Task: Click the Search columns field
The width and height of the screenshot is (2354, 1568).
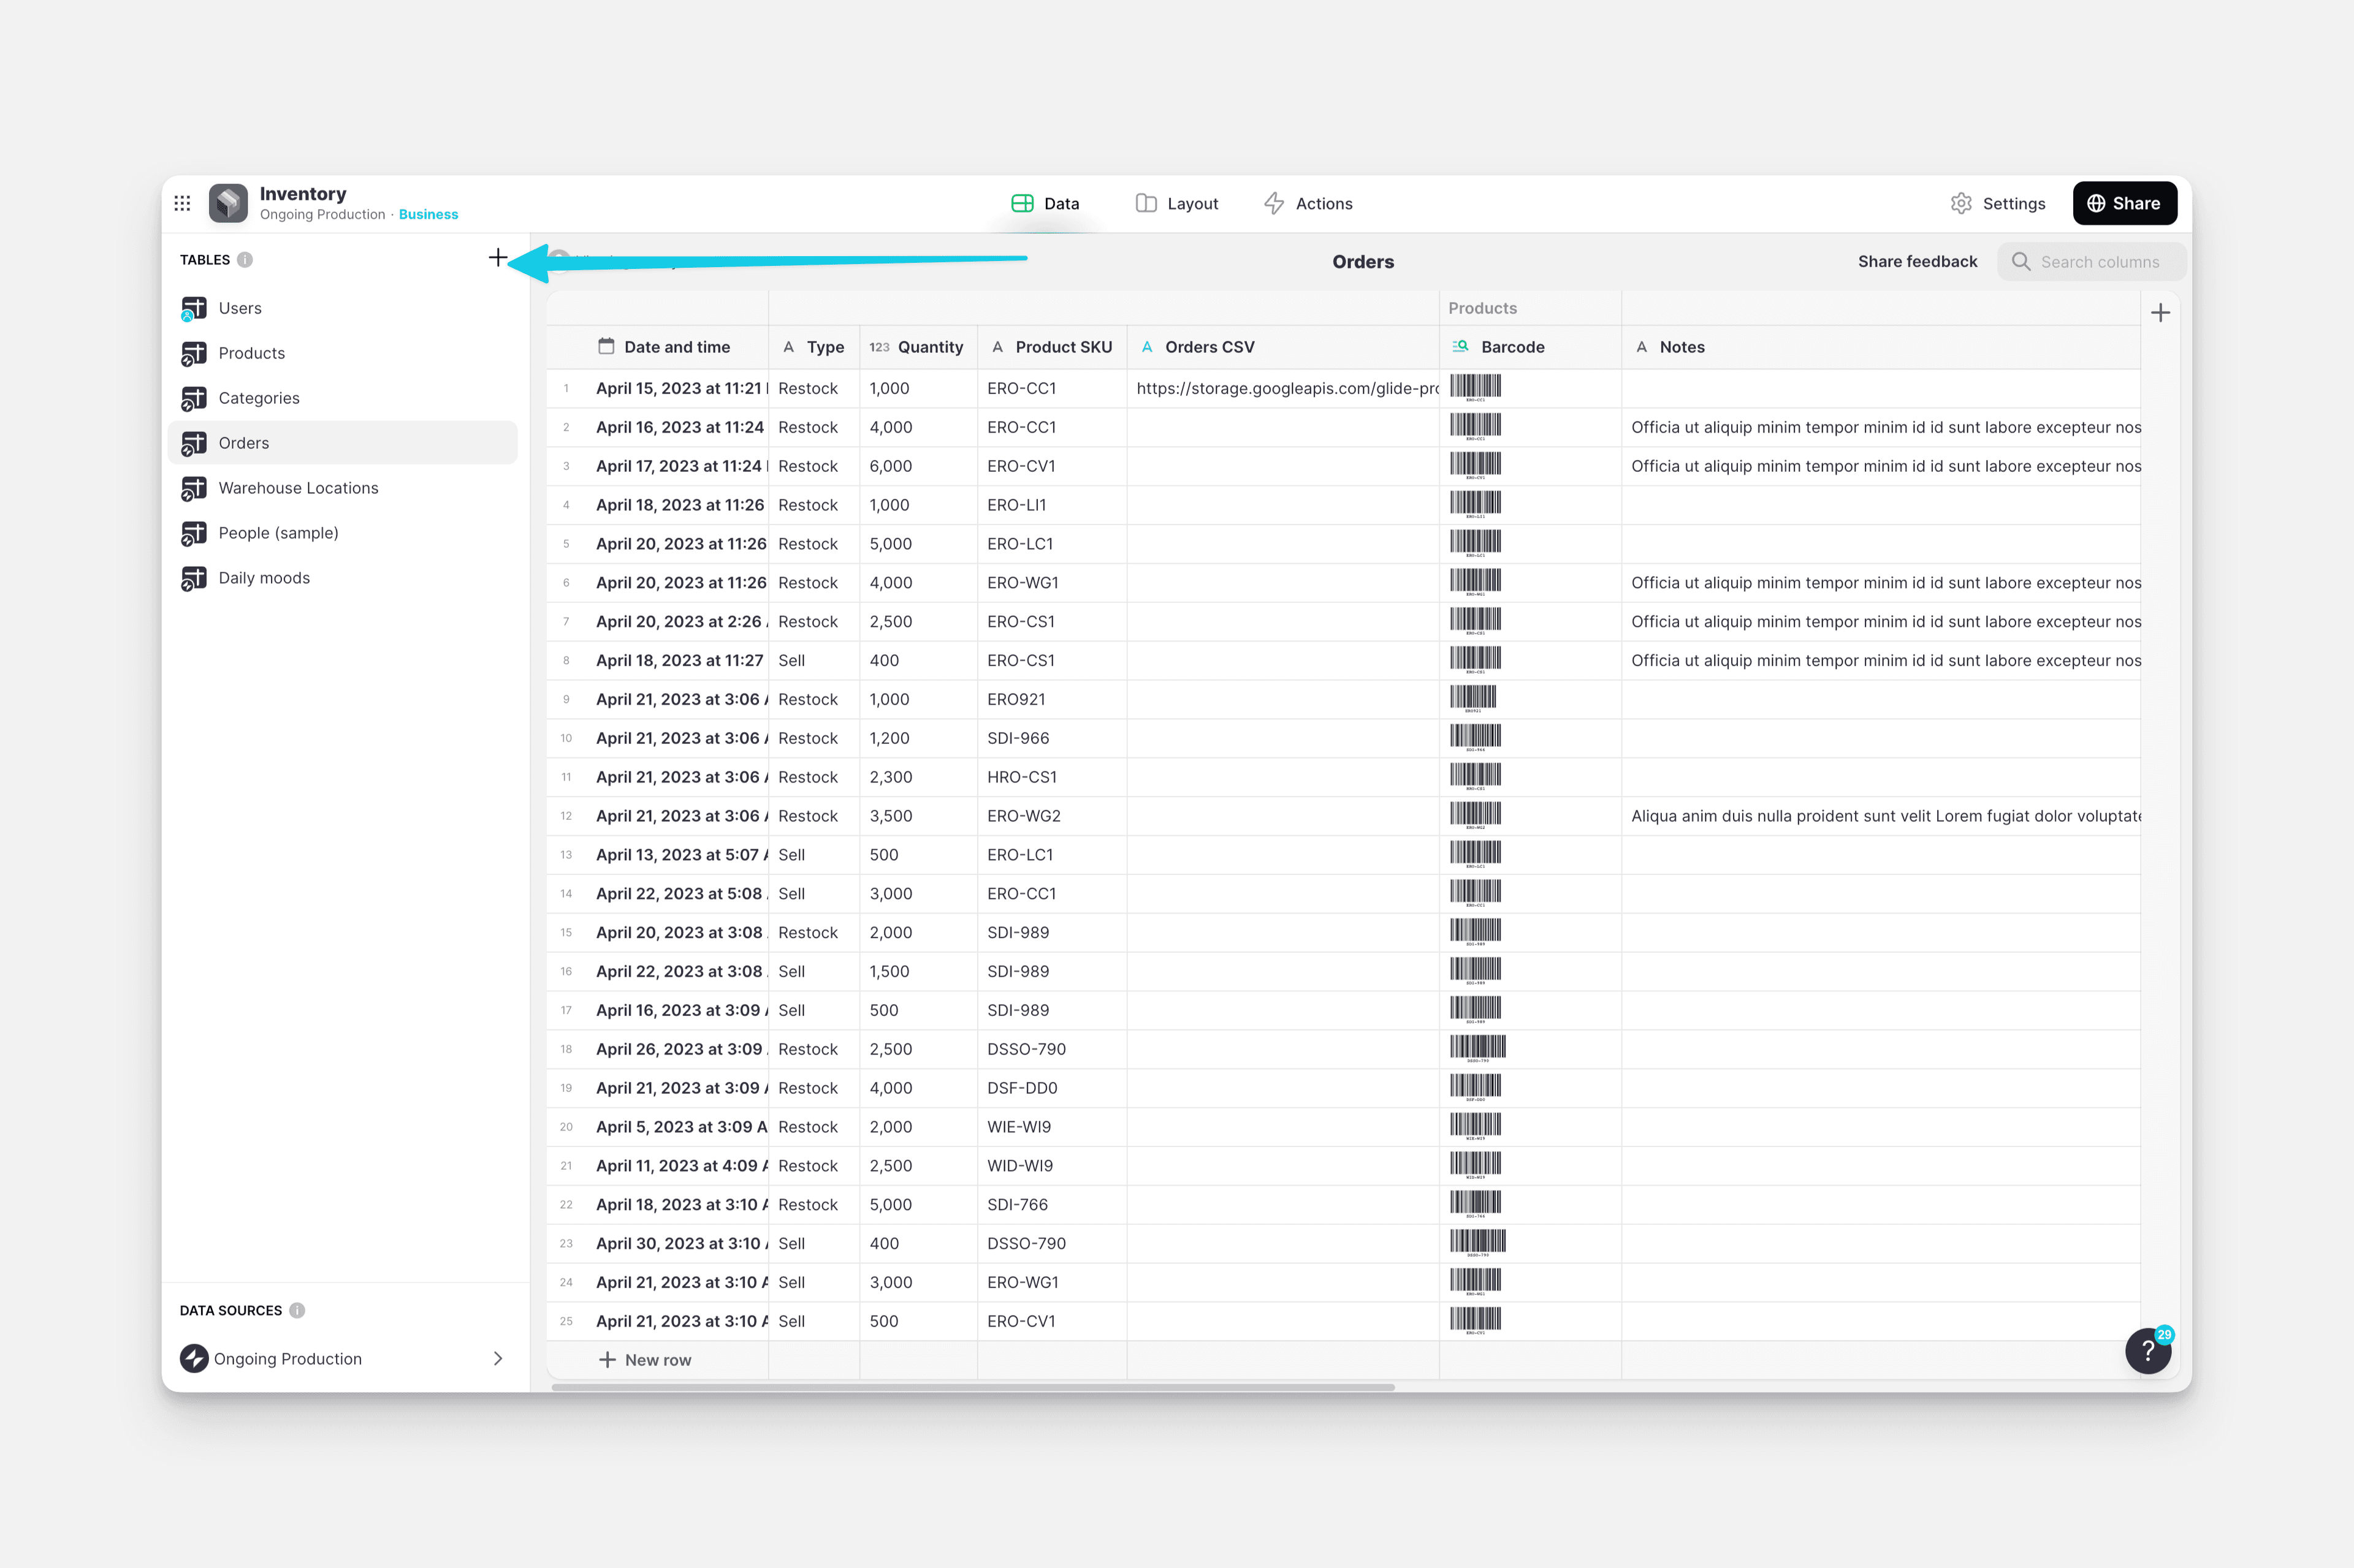Action: pos(2092,262)
